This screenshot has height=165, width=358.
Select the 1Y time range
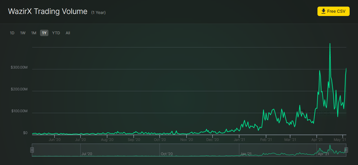44,33
